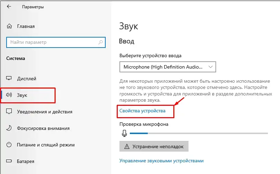Click the Питание и спящий режим icon
The height and width of the screenshot is (174, 280).
9,145
